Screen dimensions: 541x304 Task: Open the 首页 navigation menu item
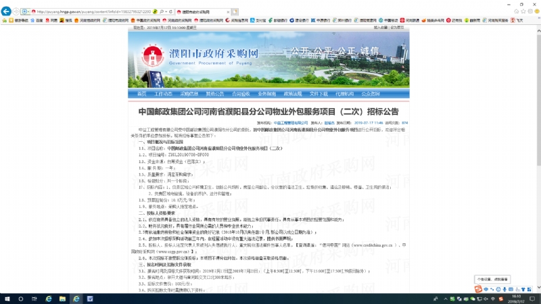tap(141, 94)
